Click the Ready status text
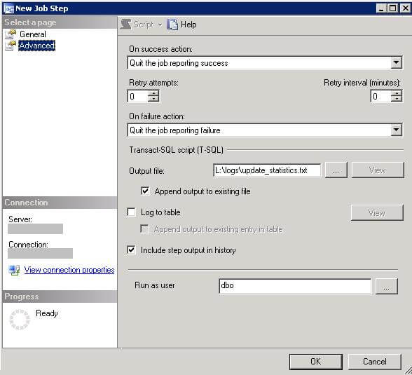The height and width of the screenshot is (375, 412). 47,313
